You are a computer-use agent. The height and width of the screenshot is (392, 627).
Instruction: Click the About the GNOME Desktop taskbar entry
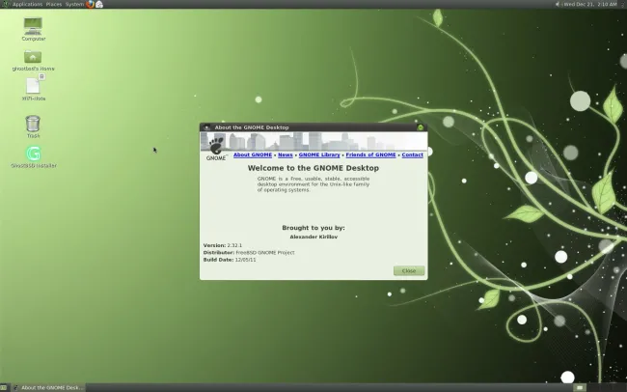tap(48, 387)
